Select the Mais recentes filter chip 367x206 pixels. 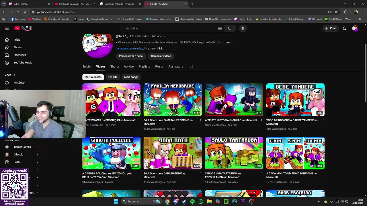(93, 77)
